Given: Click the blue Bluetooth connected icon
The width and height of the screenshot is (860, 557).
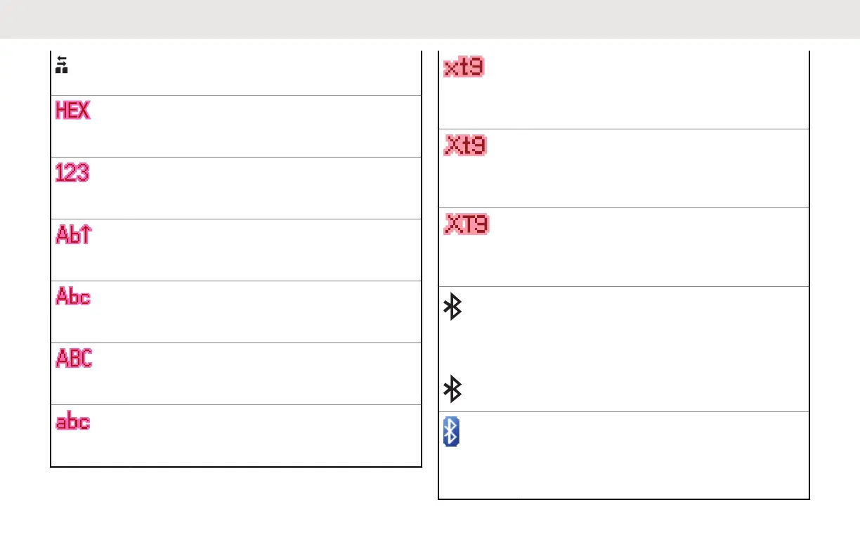Looking at the screenshot, I should (451, 431).
